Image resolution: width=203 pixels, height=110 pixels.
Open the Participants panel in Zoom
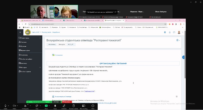point(25,106)
